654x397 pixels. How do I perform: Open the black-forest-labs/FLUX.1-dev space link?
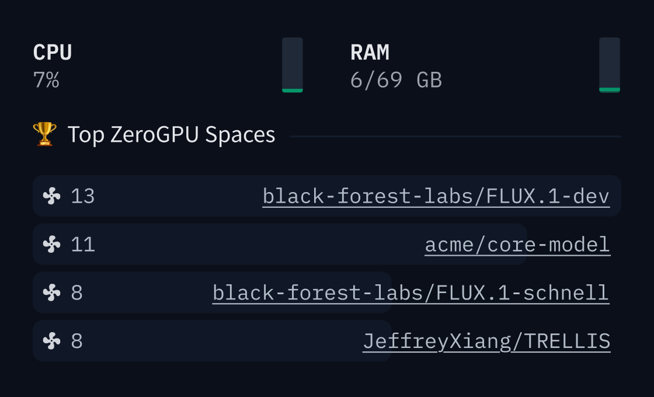[436, 196]
